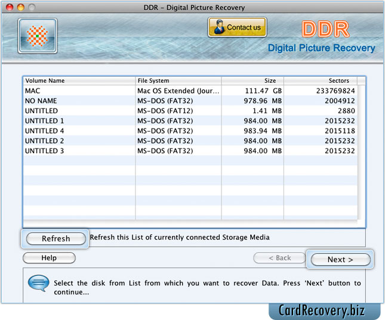Screen dimensions: 385x320
Task: Sort by Size column header
Action: [x=252, y=80]
